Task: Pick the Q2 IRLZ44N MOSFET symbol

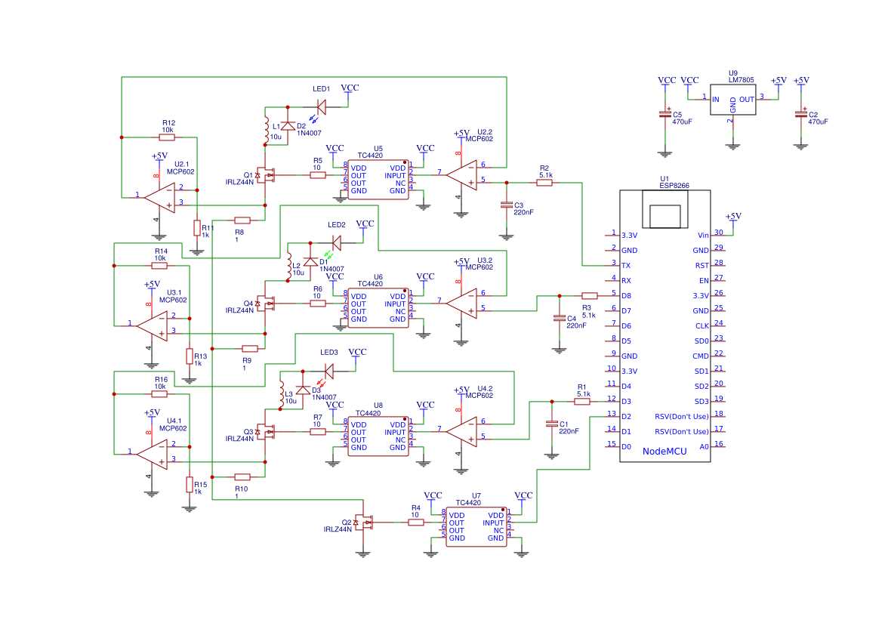Action: (x=362, y=523)
